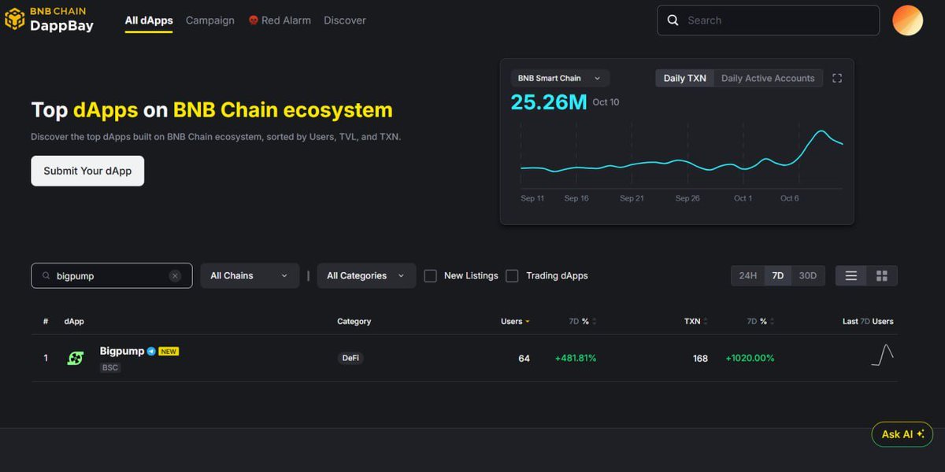Click the BNB Chain DappBay logo
Screen dimensions: 945x472
(x=49, y=19)
